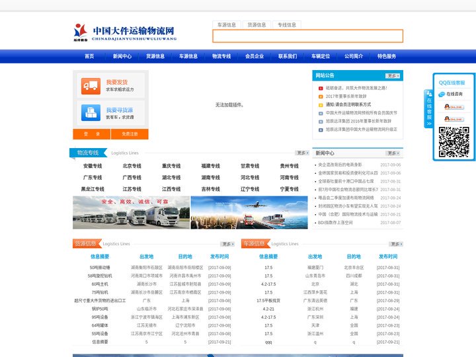
Task: Click the 我要发货 link
Action: tap(117, 82)
